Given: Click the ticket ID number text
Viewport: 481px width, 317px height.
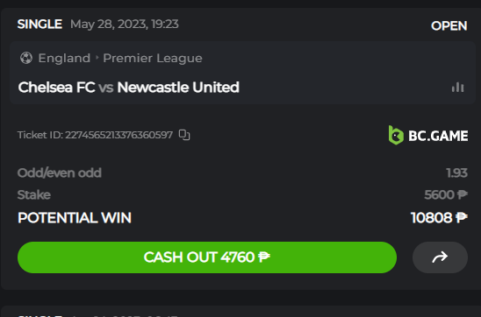Looking at the screenshot, I should 119,135.
